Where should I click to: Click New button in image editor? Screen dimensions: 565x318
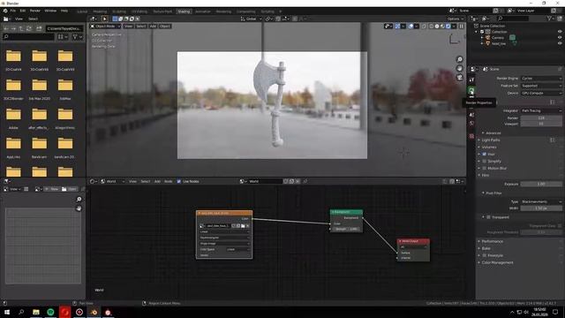[x=52, y=189]
